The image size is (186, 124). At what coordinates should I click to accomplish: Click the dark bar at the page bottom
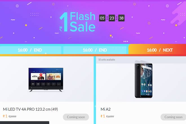25,123
